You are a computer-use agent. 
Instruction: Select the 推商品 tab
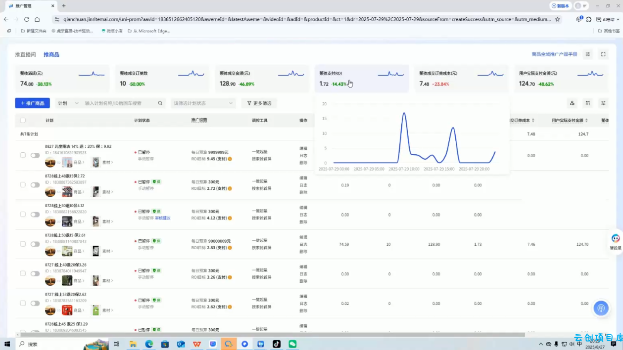(51, 54)
